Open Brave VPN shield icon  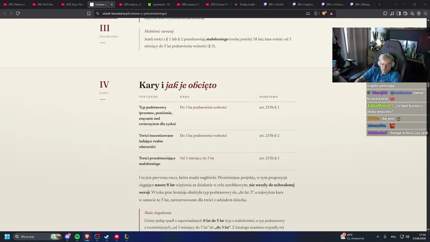click(x=419, y=13)
